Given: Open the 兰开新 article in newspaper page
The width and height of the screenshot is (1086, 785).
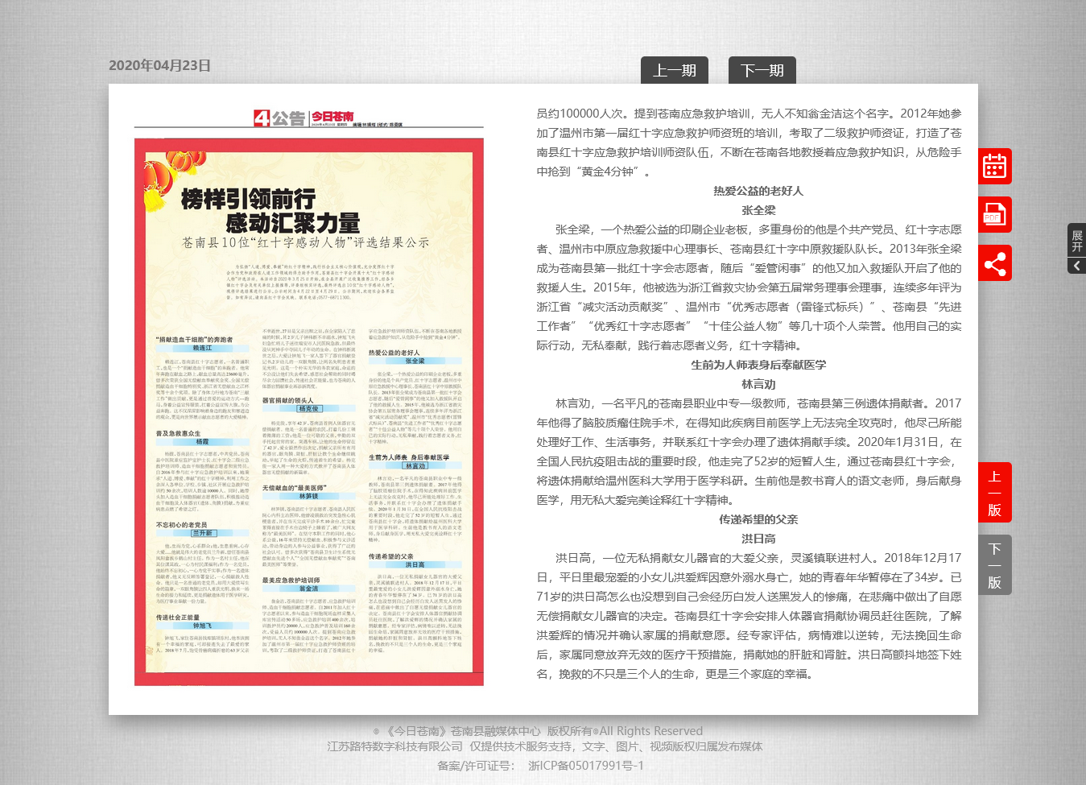Looking at the screenshot, I should tap(203, 533).
